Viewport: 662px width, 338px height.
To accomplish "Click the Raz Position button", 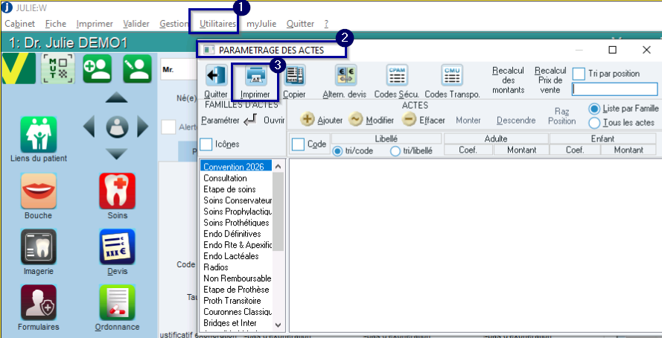I will (562, 116).
